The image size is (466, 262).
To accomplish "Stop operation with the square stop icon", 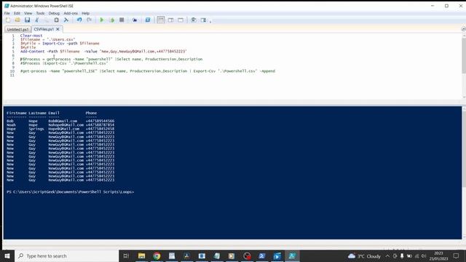I will 122,20.
